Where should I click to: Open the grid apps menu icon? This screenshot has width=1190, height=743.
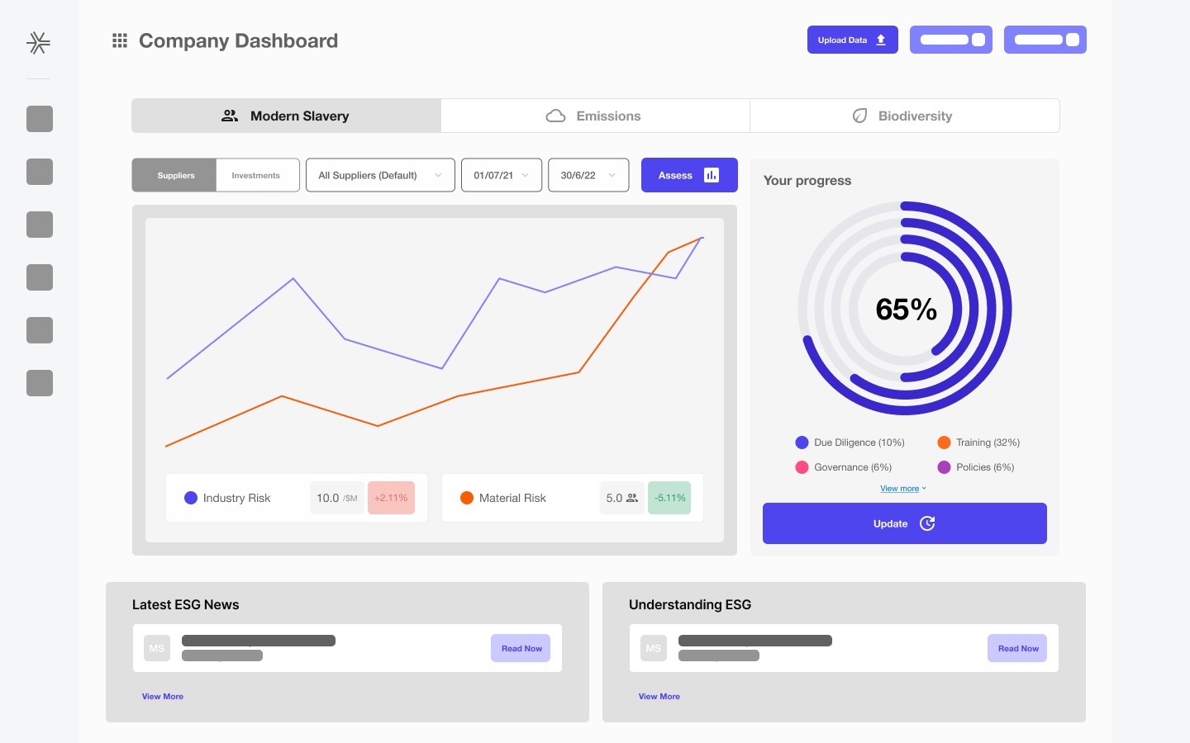coord(120,40)
